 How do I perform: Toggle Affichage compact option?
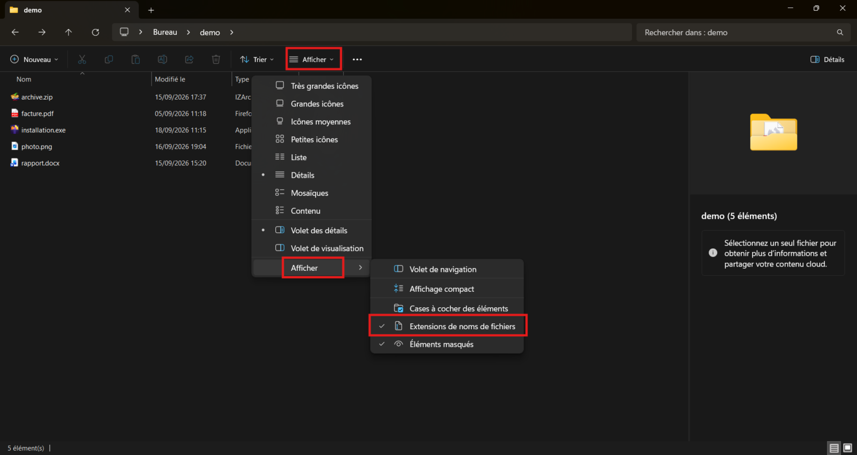pyautogui.click(x=447, y=289)
